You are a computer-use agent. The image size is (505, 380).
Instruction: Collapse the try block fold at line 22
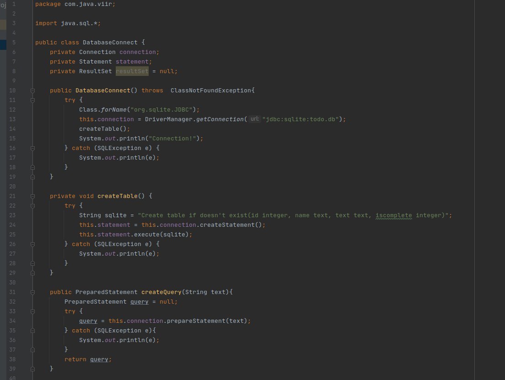pyautogui.click(x=32, y=206)
